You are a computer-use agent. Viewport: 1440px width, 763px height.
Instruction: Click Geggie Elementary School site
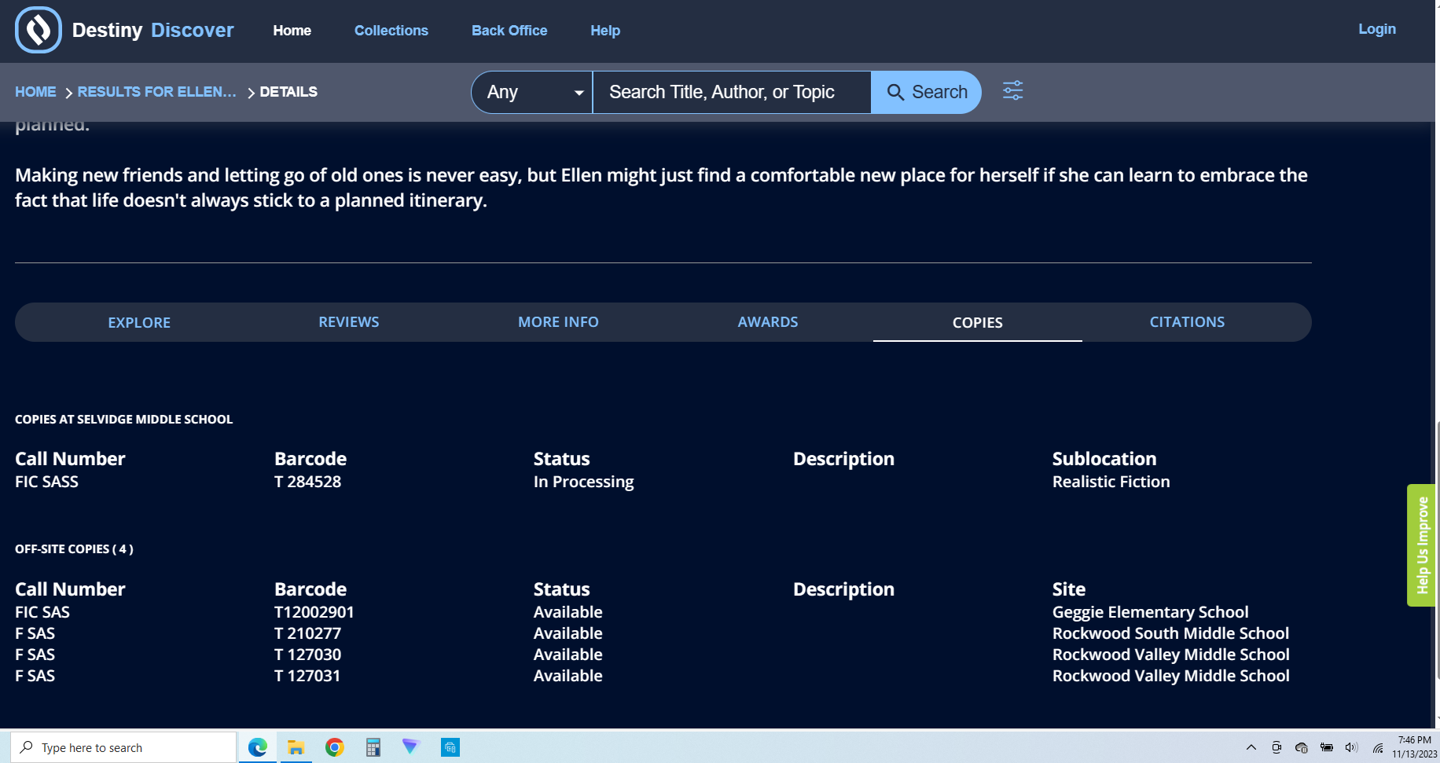coord(1150,612)
